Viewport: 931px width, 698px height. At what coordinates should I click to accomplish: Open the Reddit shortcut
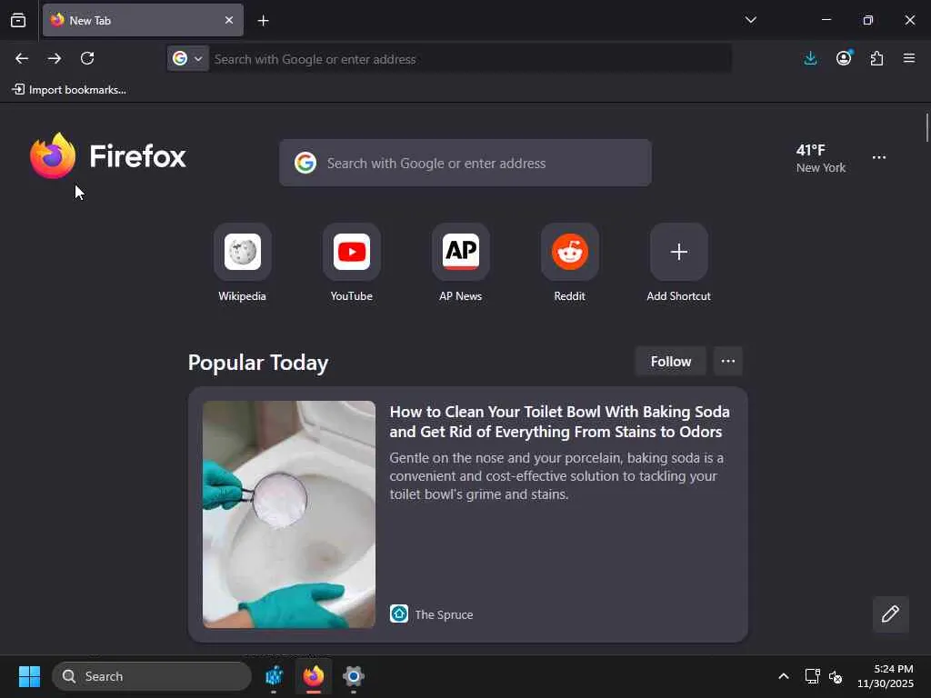pos(569,263)
